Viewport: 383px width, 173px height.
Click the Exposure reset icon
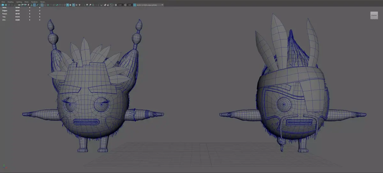[x=116, y=5]
